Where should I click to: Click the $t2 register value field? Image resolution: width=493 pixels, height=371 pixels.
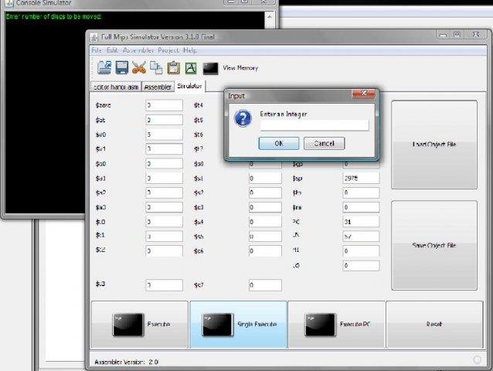point(164,251)
